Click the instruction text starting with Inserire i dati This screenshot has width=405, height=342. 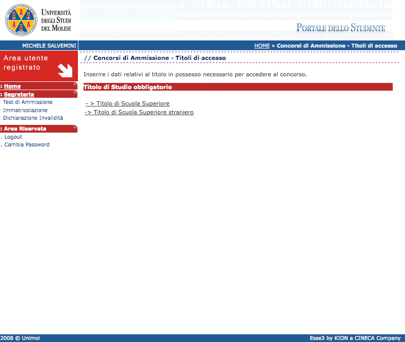[195, 74]
